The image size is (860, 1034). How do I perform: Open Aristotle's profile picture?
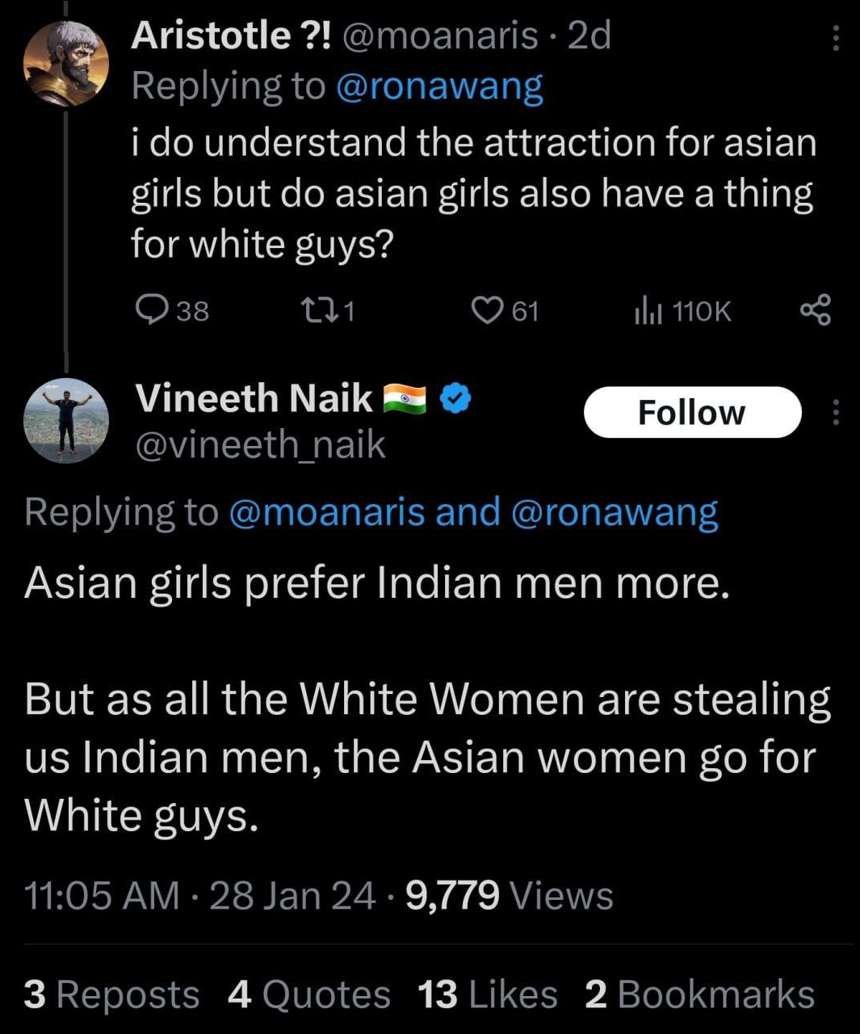point(65,63)
